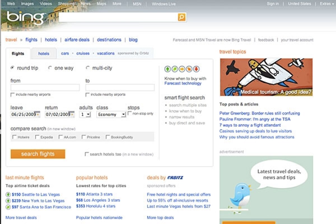336x224 pixels.
Task: Open News in the top navigation
Action: coord(86,4)
